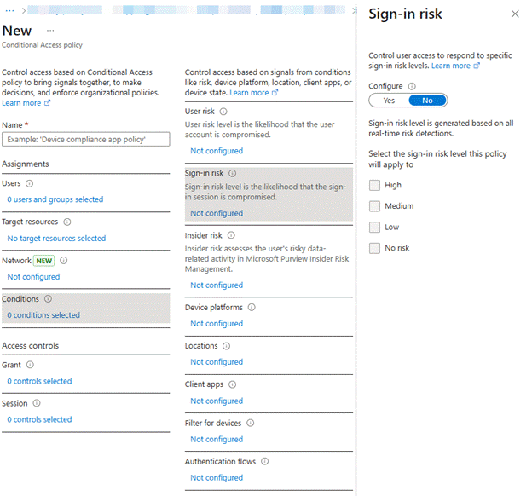532x496 pixels.
Task: Click the info icon next to Sign-in risk condition
Action: pyautogui.click(x=232, y=173)
